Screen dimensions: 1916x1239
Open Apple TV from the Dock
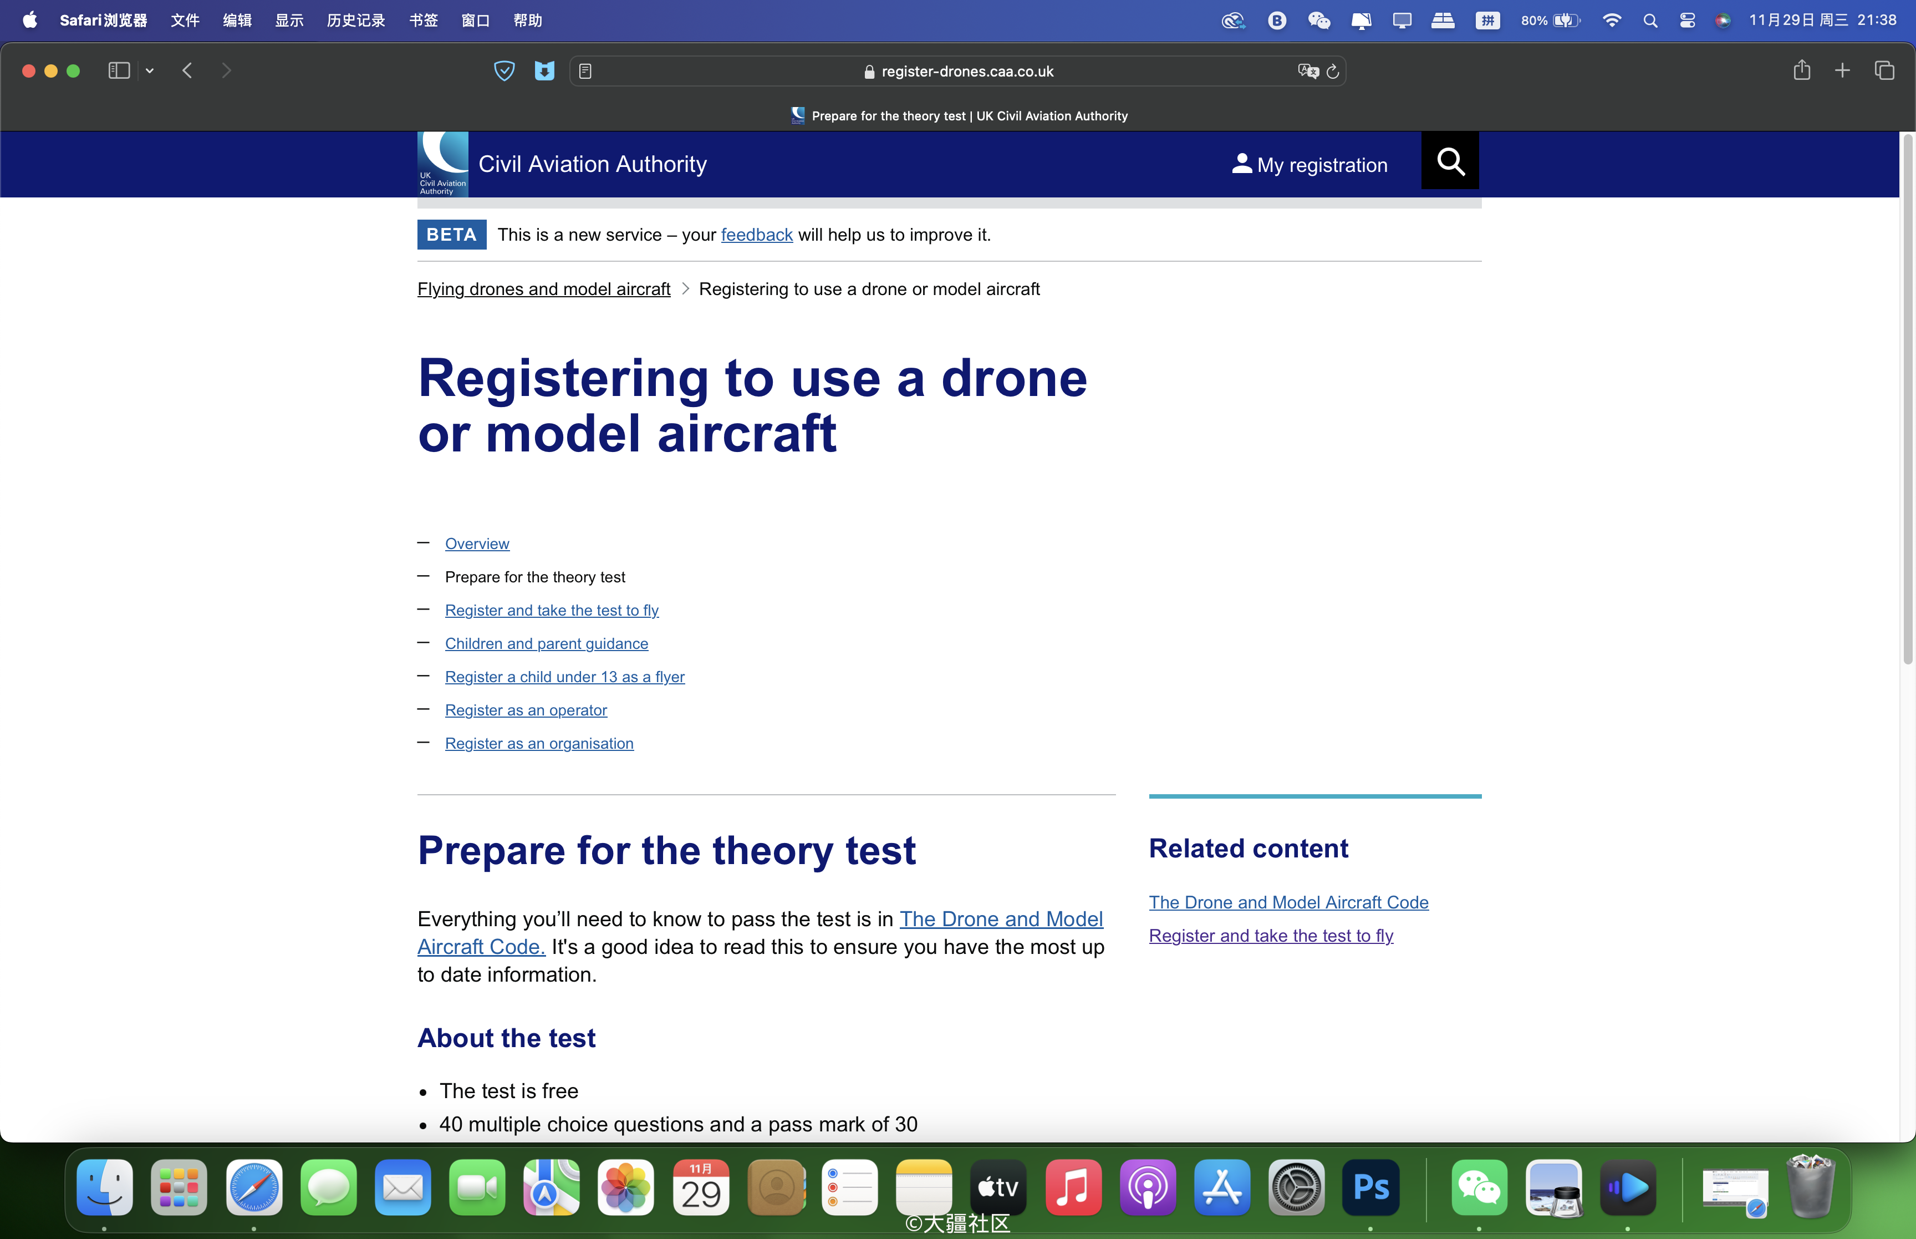tap(998, 1187)
